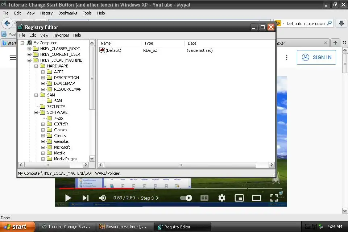This screenshot has width=348, height=232.
Task: Open YouTube three-dot settings menu
Action: 286,57
